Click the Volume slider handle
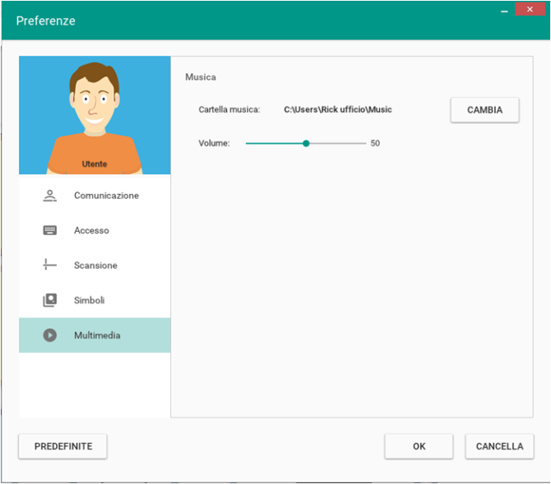 pyautogui.click(x=306, y=143)
